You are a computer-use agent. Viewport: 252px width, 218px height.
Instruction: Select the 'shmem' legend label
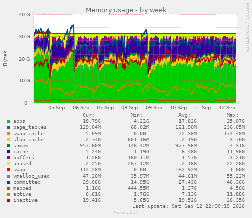21,146
